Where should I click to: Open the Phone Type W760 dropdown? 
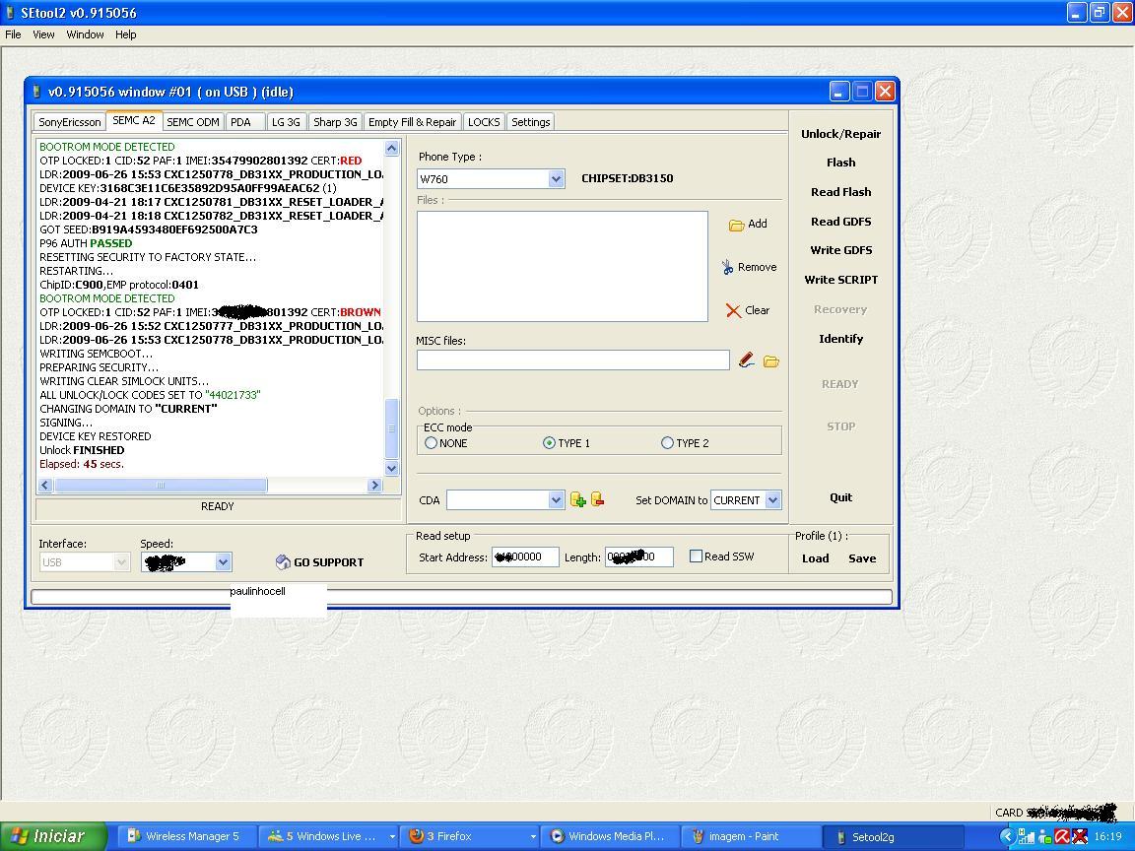[x=556, y=178]
